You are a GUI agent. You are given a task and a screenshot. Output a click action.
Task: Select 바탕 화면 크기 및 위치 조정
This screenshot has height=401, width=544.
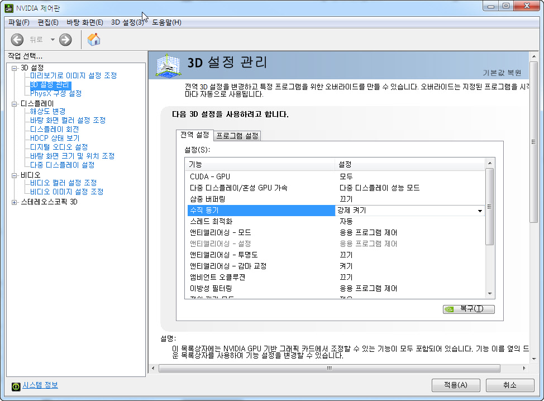[72, 156]
